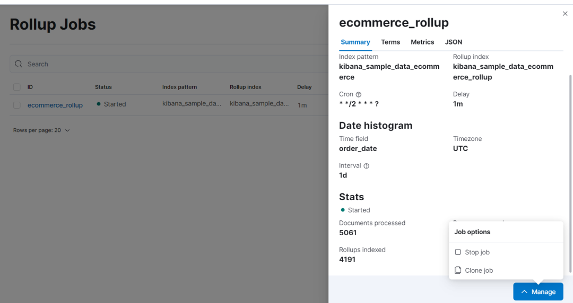Check the ecommerce_rollup row checkbox
This screenshot has width=573, height=303.
coord(17,105)
